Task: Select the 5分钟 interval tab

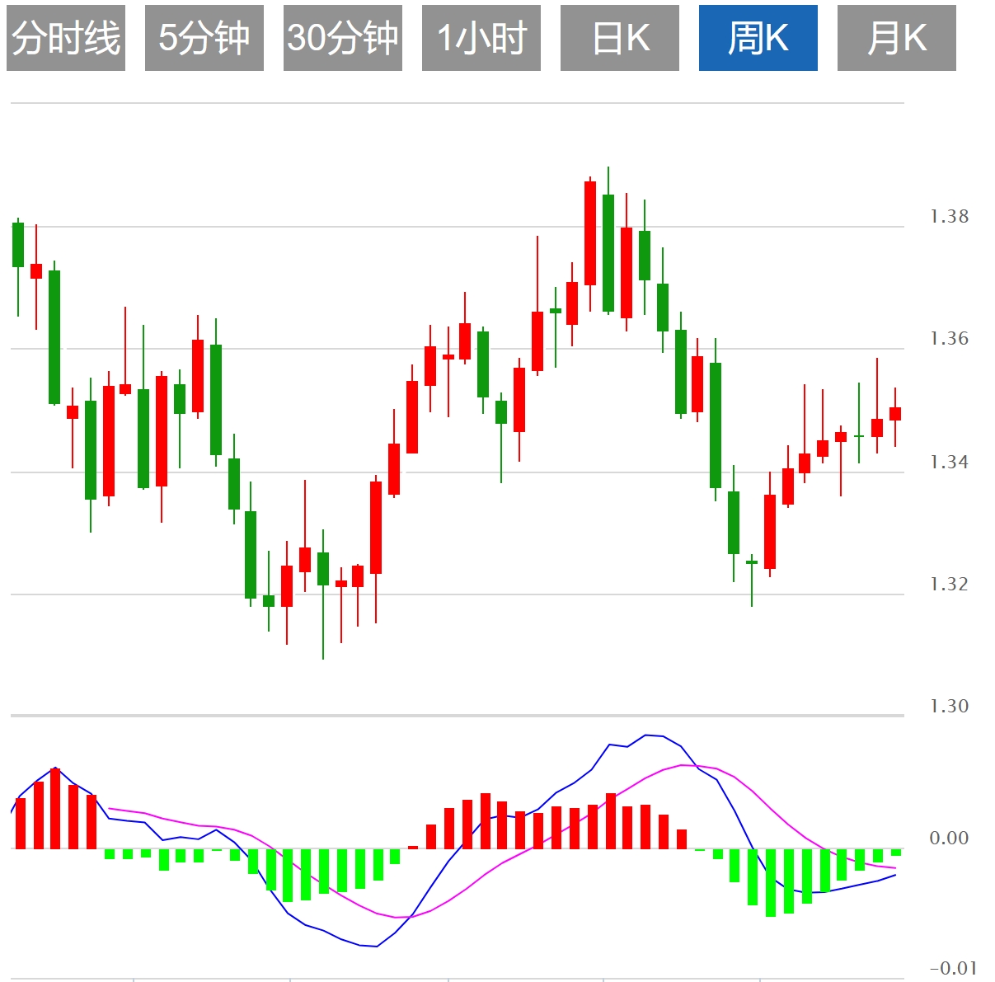Action: (x=204, y=38)
